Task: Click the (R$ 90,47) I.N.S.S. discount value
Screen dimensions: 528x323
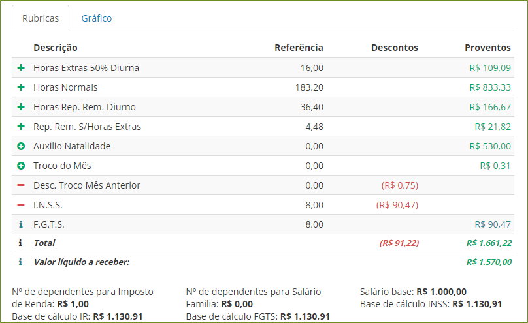Action: pyautogui.click(x=397, y=205)
